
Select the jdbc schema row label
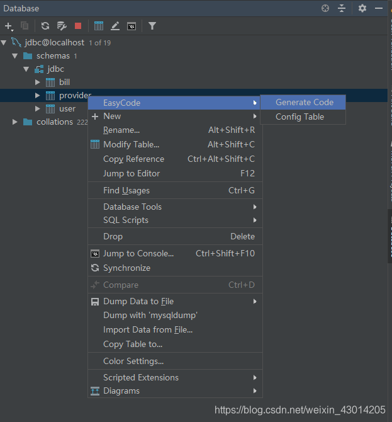(55, 69)
